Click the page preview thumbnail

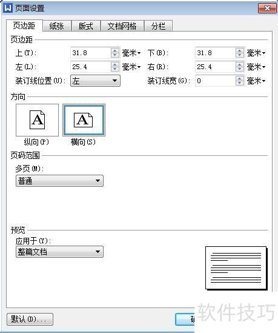236,268
